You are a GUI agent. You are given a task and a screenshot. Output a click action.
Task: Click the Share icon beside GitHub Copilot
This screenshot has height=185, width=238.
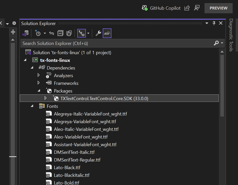click(187, 8)
